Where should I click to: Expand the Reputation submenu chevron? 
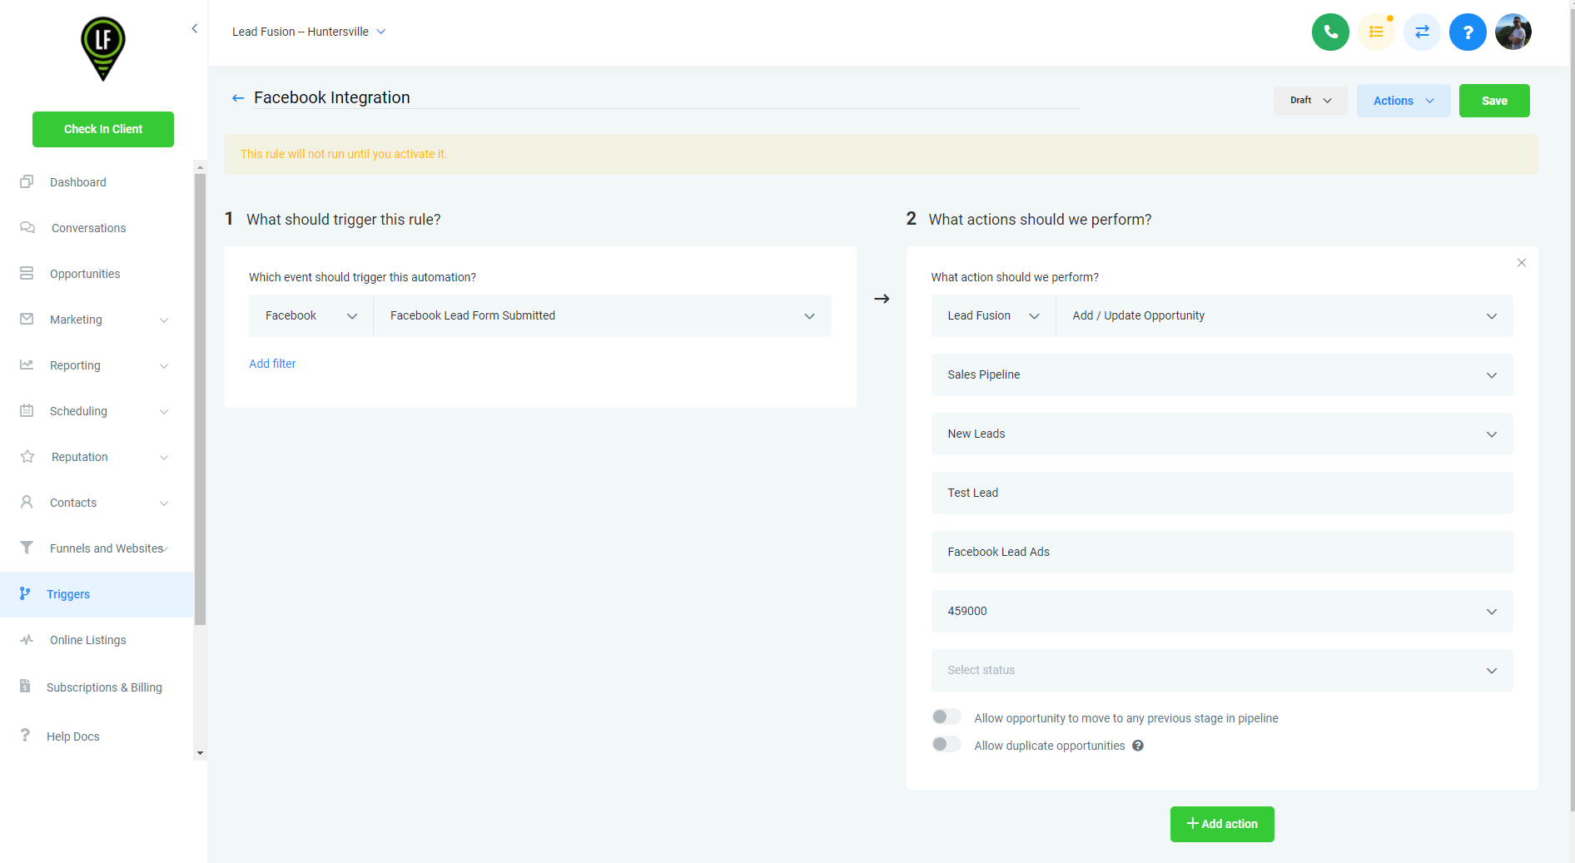[164, 458]
